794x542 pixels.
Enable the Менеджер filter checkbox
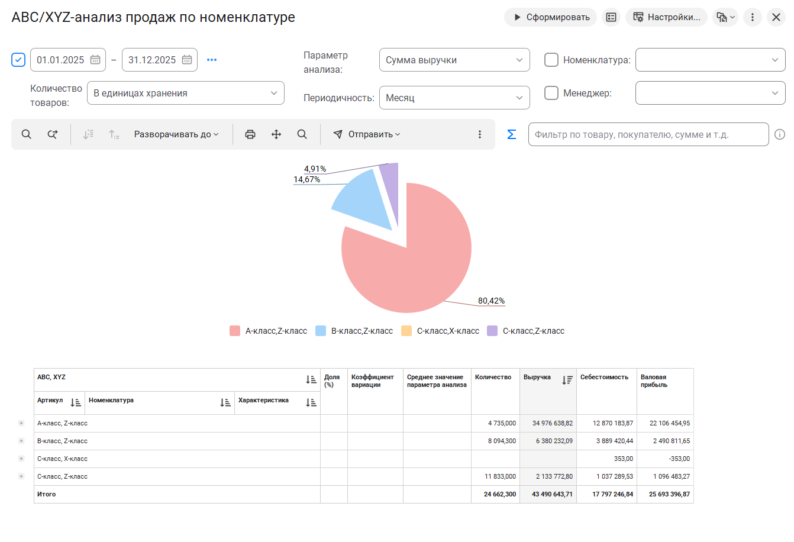551,93
